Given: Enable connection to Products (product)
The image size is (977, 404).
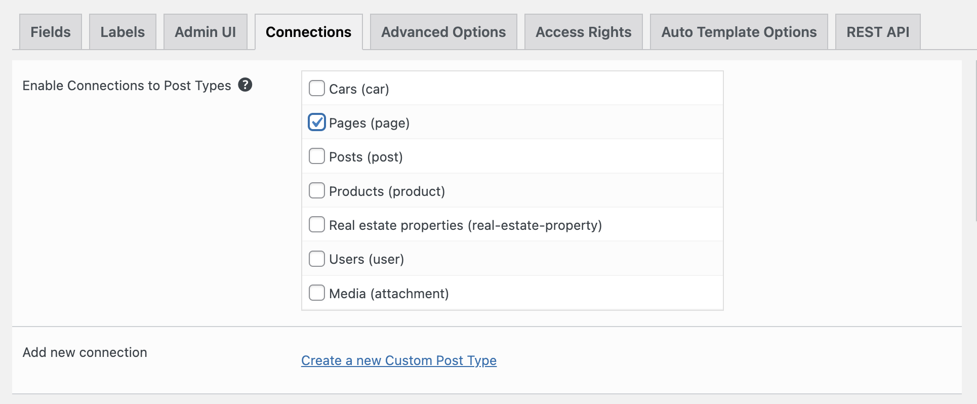Looking at the screenshot, I should tap(317, 191).
